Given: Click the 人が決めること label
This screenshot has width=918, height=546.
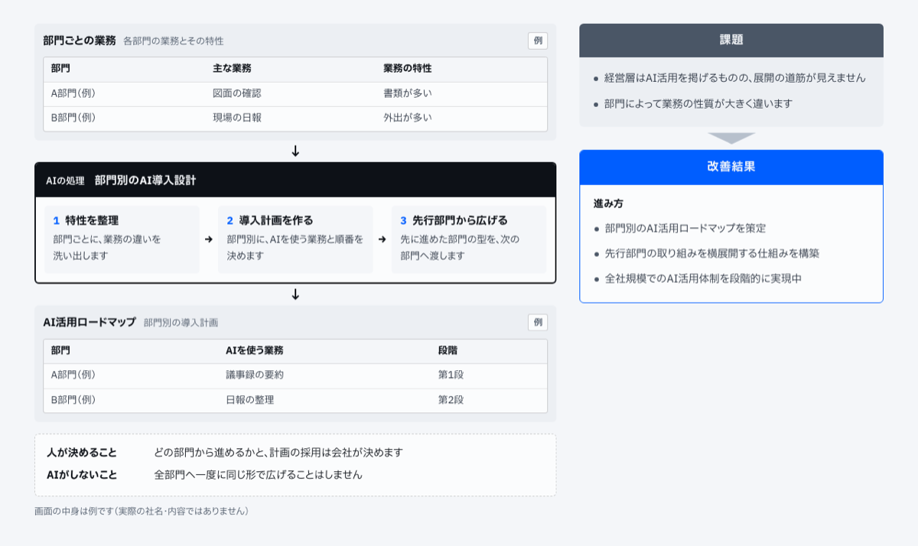Looking at the screenshot, I should (82, 453).
